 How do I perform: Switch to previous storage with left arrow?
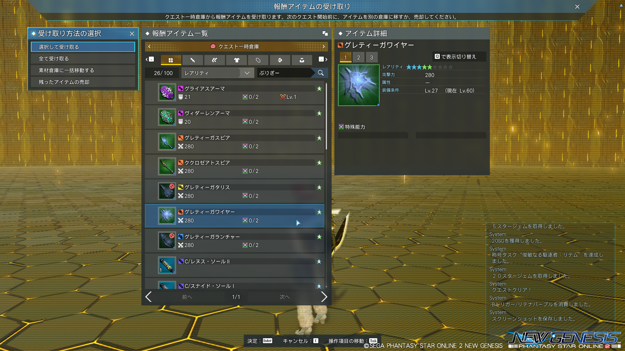(x=148, y=46)
